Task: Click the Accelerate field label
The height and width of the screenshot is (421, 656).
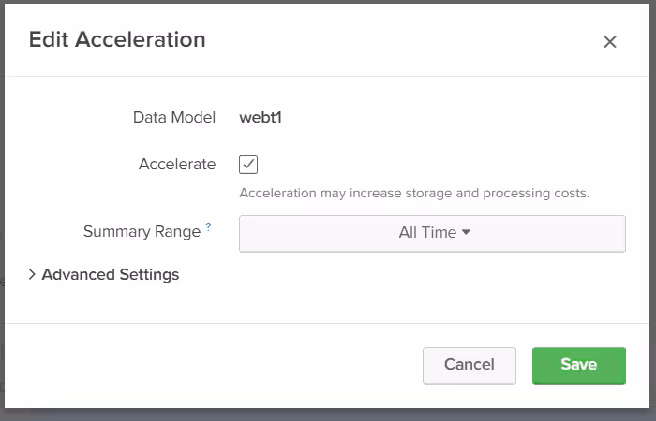Action: pos(177,165)
